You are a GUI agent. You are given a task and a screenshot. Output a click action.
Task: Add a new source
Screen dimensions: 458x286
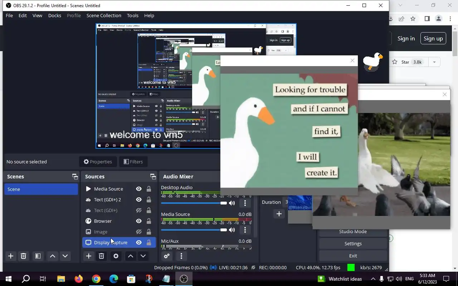point(88,256)
